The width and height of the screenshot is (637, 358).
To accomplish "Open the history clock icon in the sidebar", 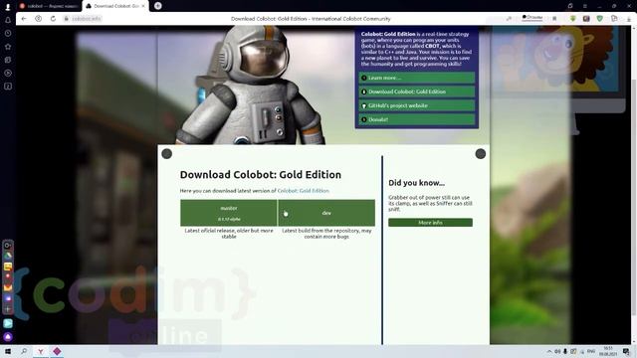I will 8,33.
